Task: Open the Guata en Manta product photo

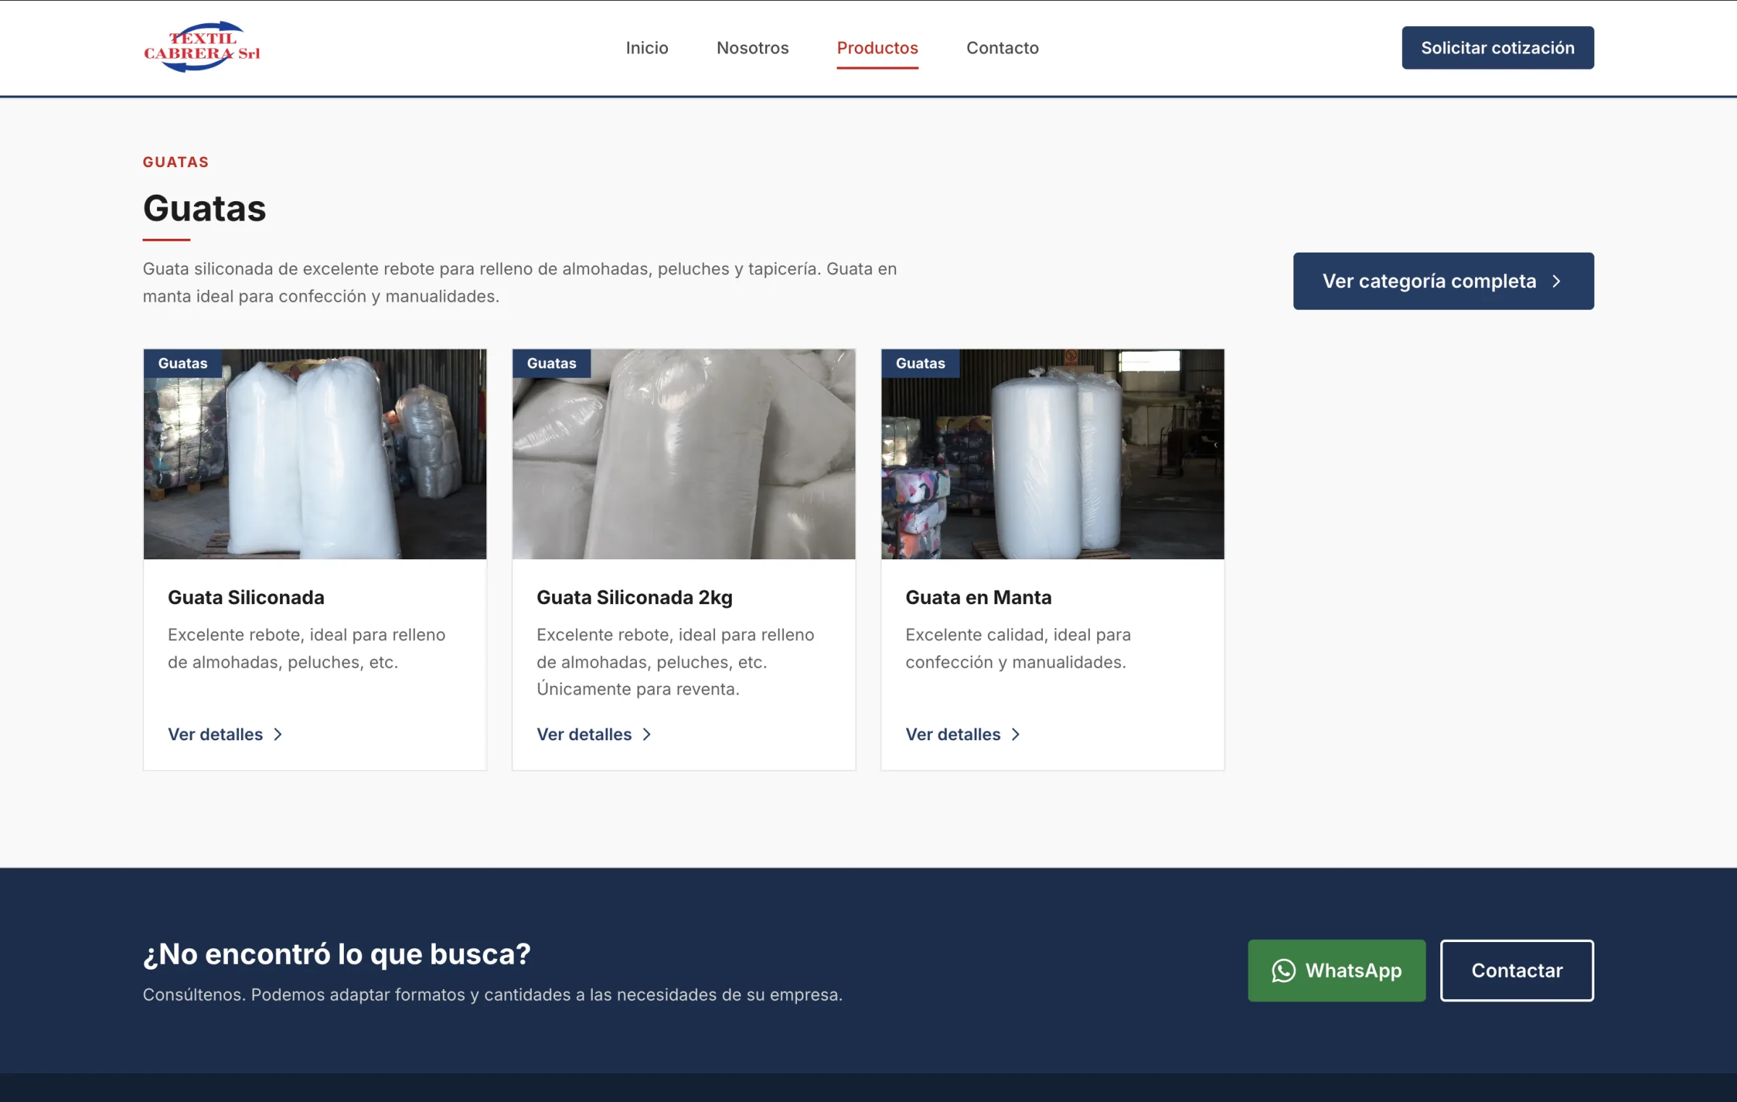Action: (1052, 454)
